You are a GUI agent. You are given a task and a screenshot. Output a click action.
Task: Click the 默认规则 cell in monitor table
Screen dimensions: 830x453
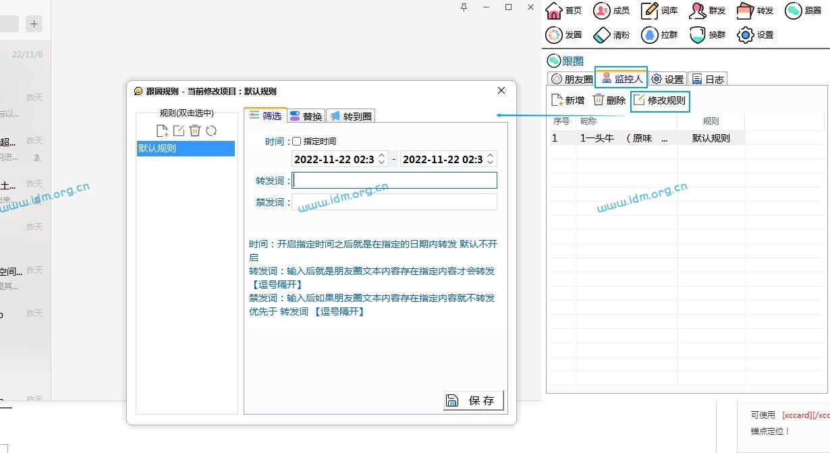[711, 138]
